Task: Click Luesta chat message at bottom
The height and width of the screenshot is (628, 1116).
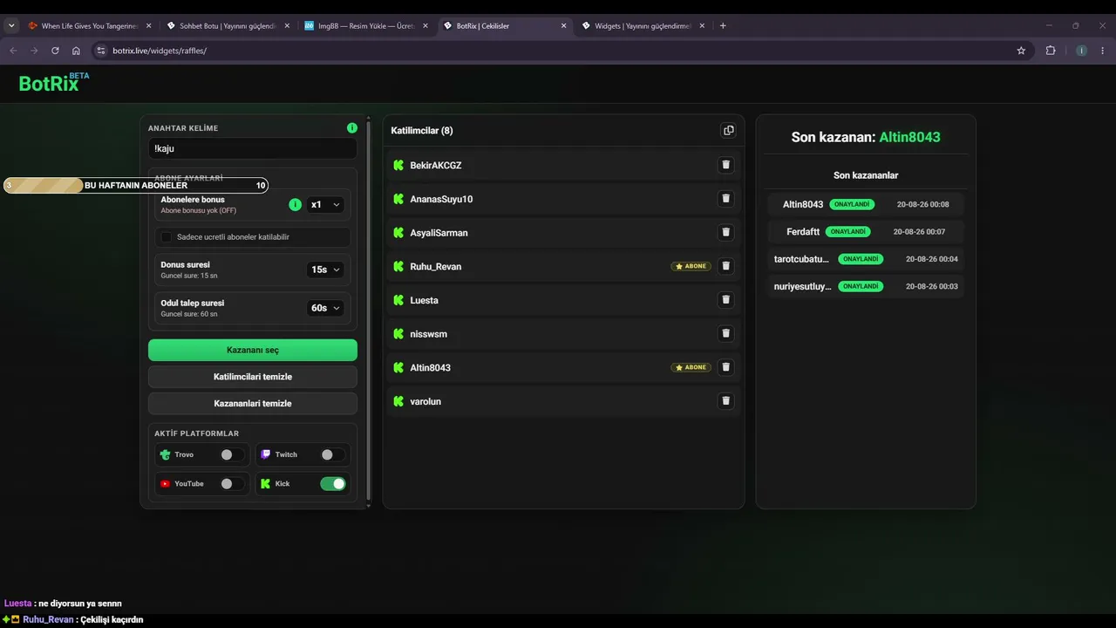Action: 63,604
